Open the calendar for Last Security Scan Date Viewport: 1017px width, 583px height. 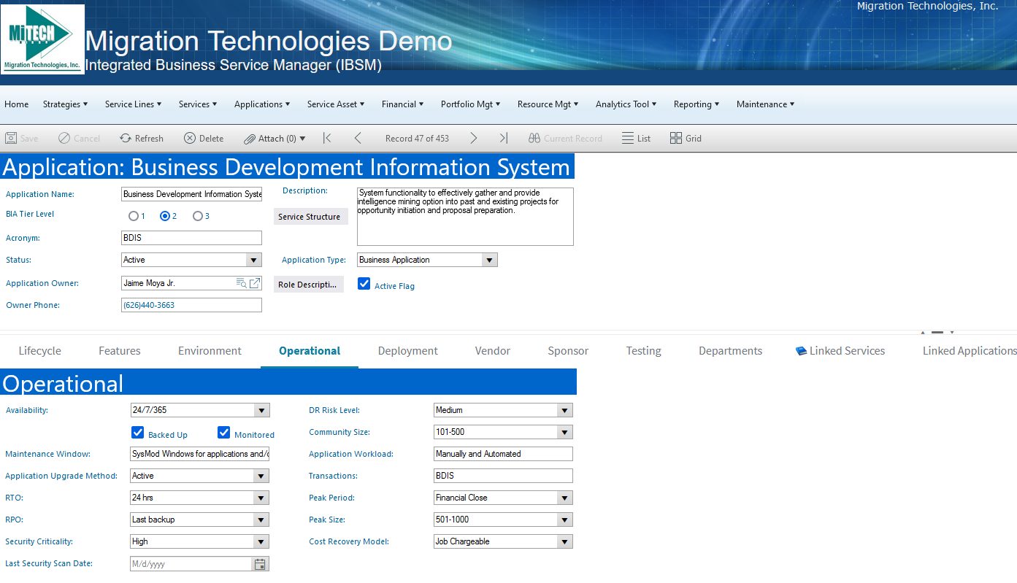coord(260,563)
